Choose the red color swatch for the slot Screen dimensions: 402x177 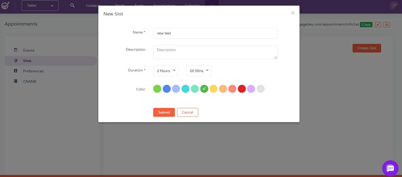coord(242,89)
